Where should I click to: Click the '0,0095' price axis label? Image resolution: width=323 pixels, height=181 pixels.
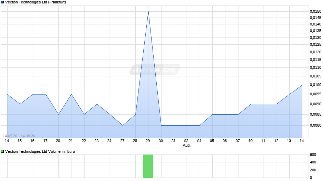pos(315,94)
